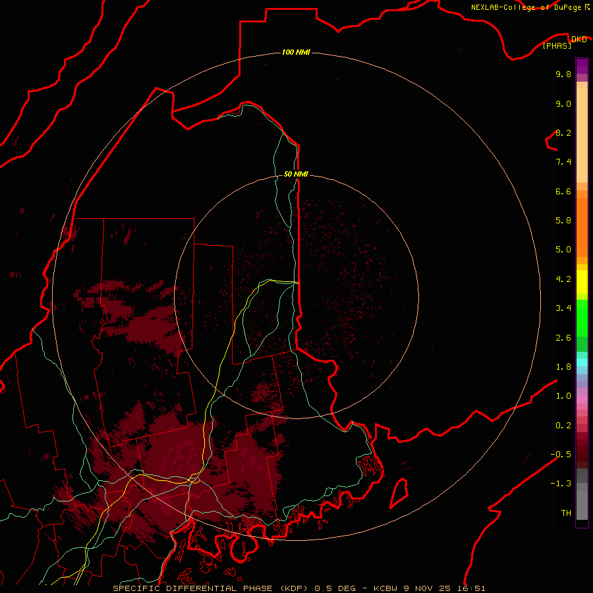The image size is (593, 593).
Task: Click the 9.0 scale value
Action: click(x=563, y=103)
